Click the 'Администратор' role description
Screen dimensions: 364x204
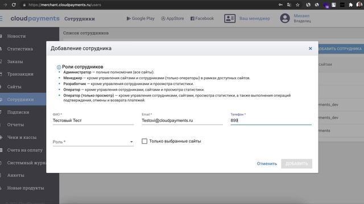[109, 72]
